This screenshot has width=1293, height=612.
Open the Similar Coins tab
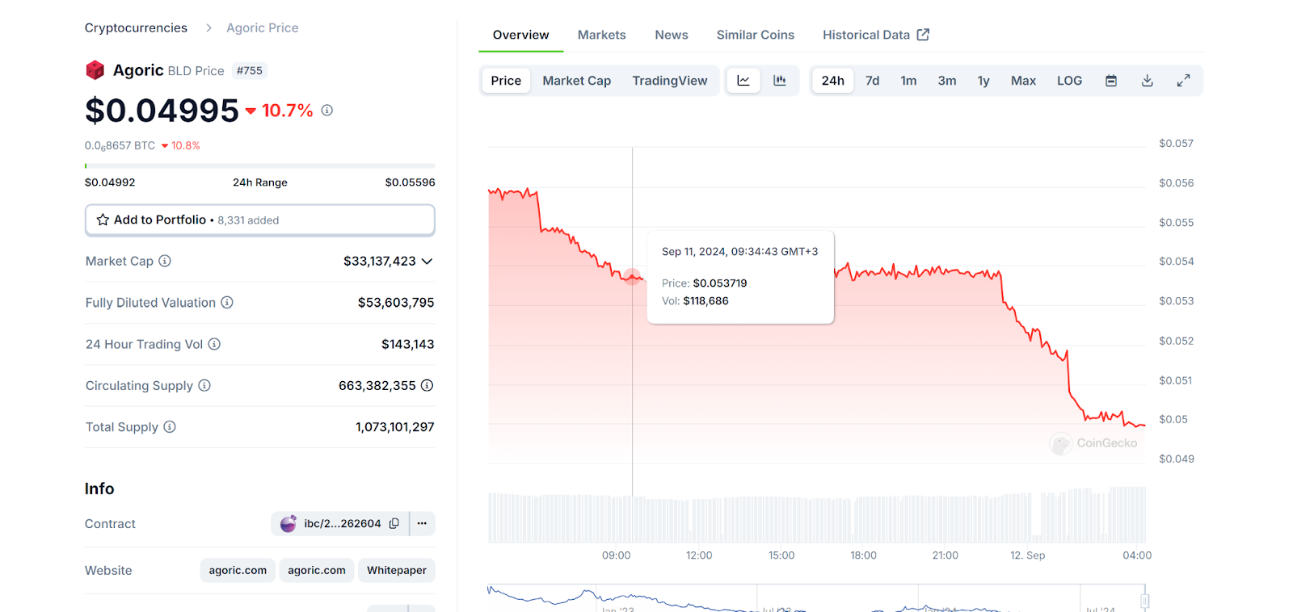[756, 35]
